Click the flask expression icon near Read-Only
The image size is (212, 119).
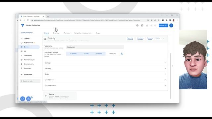[x=122, y=54]
